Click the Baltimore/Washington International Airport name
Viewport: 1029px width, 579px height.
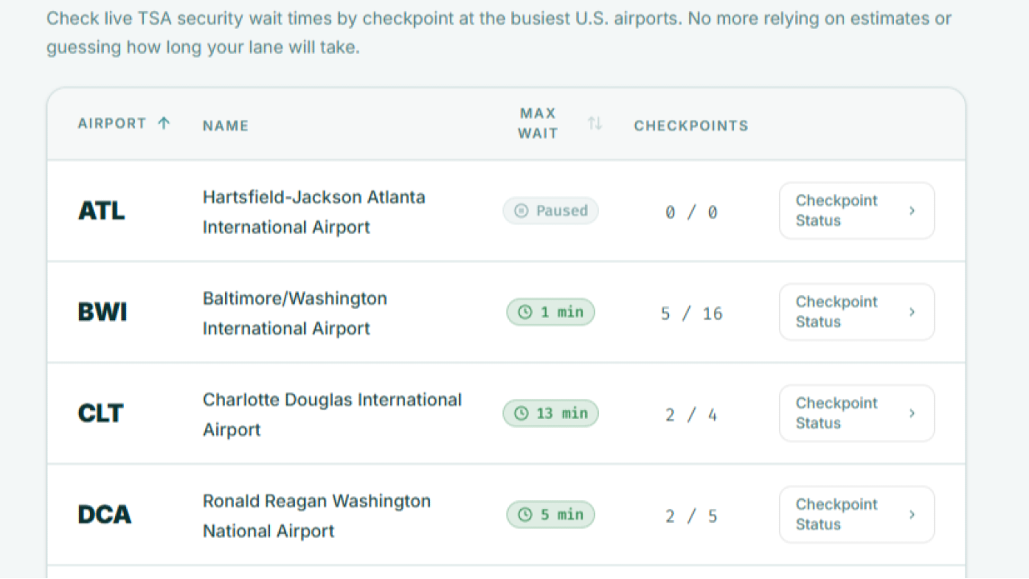(294, 313)
